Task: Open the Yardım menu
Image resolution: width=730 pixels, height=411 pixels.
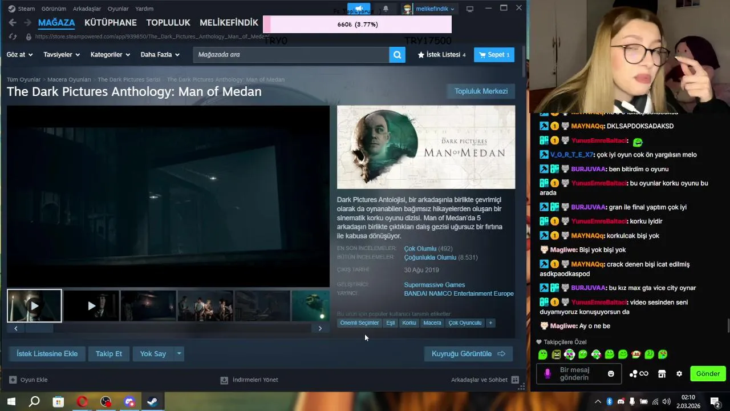Action: [x=144, y=9]
